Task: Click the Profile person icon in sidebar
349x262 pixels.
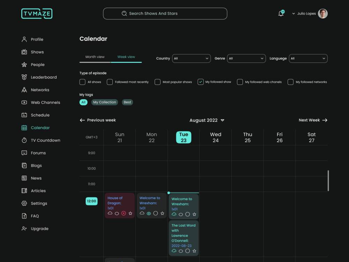Action: (x=24, y=39)
